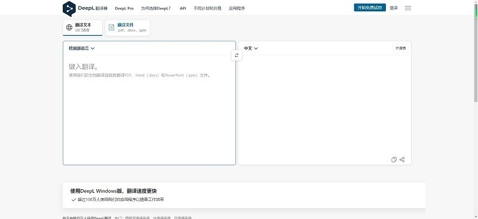478x219 pixels.
Task: Copy the translated text
Action: (394, 159)
